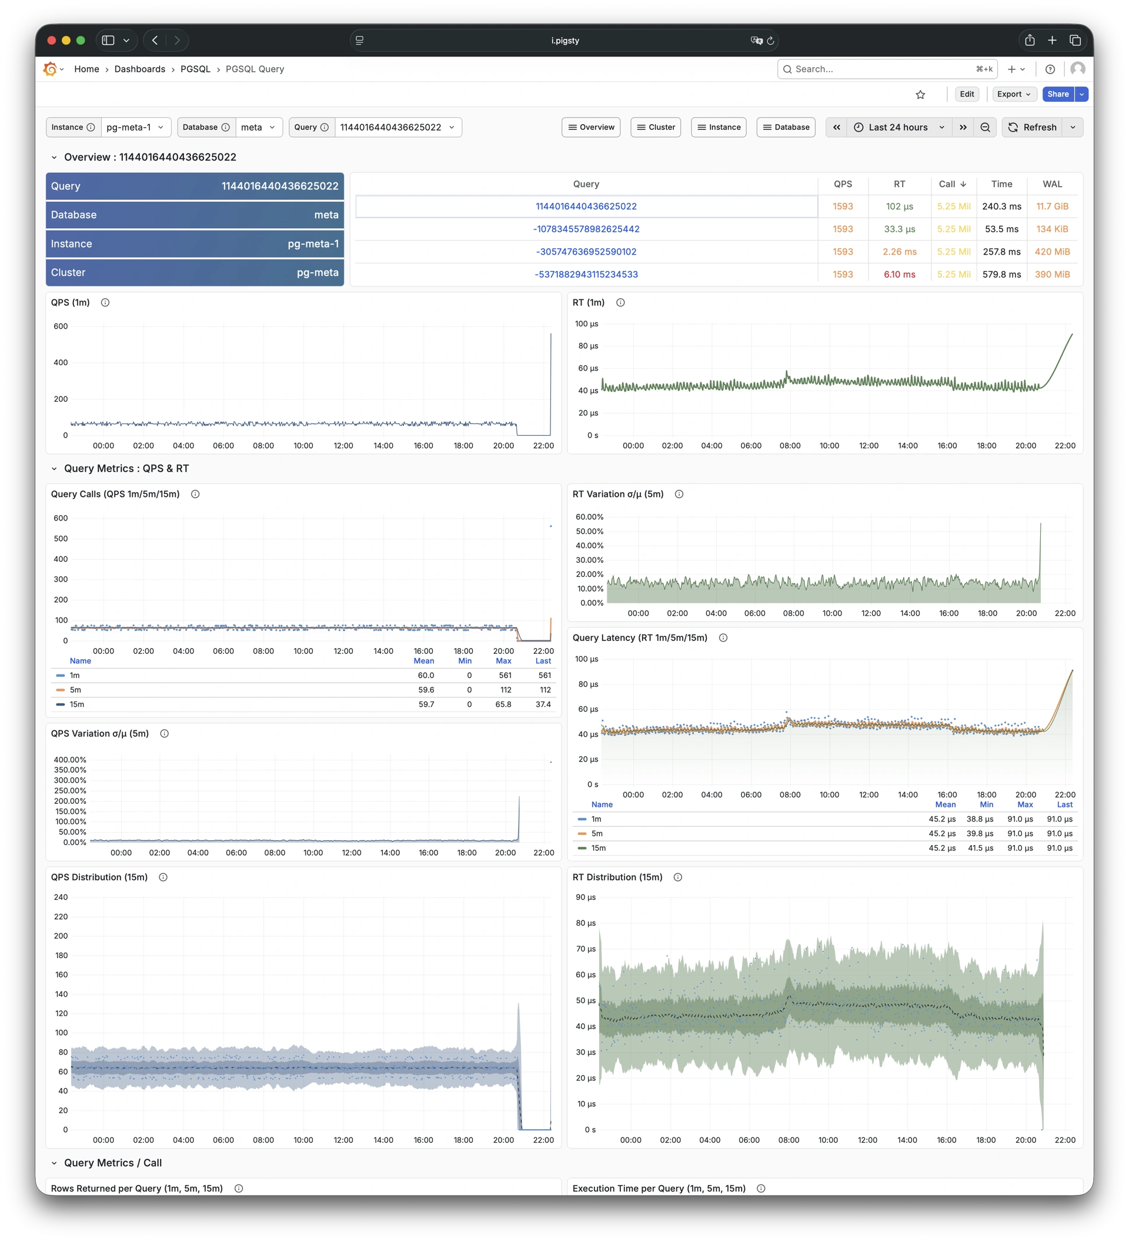1129x1242 pixels.
Task: Click the zoom out time range icon
Action: pyautogui.click(x=986, y=127)
